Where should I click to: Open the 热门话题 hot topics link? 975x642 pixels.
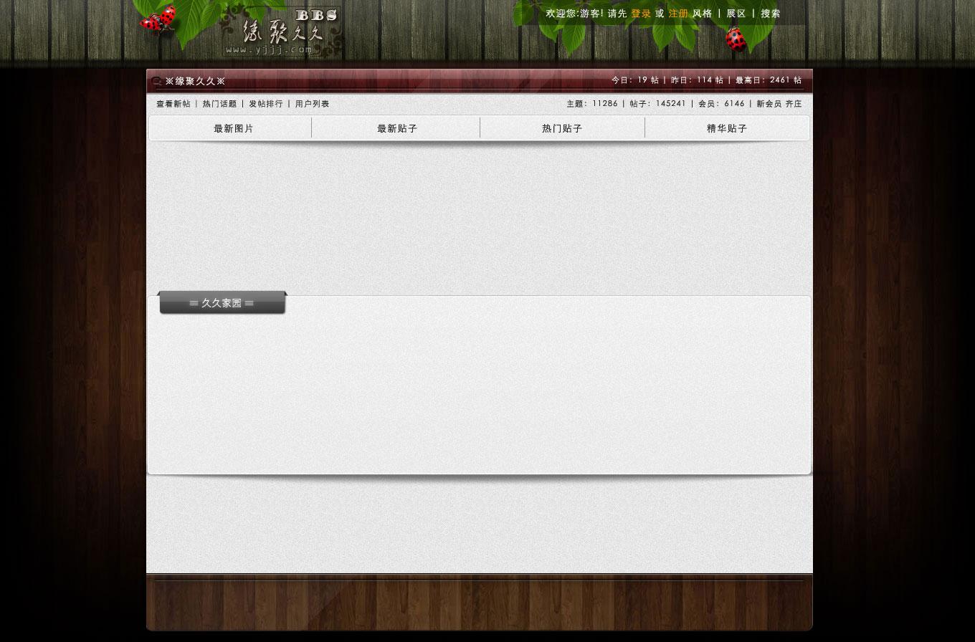click(219, 104)
